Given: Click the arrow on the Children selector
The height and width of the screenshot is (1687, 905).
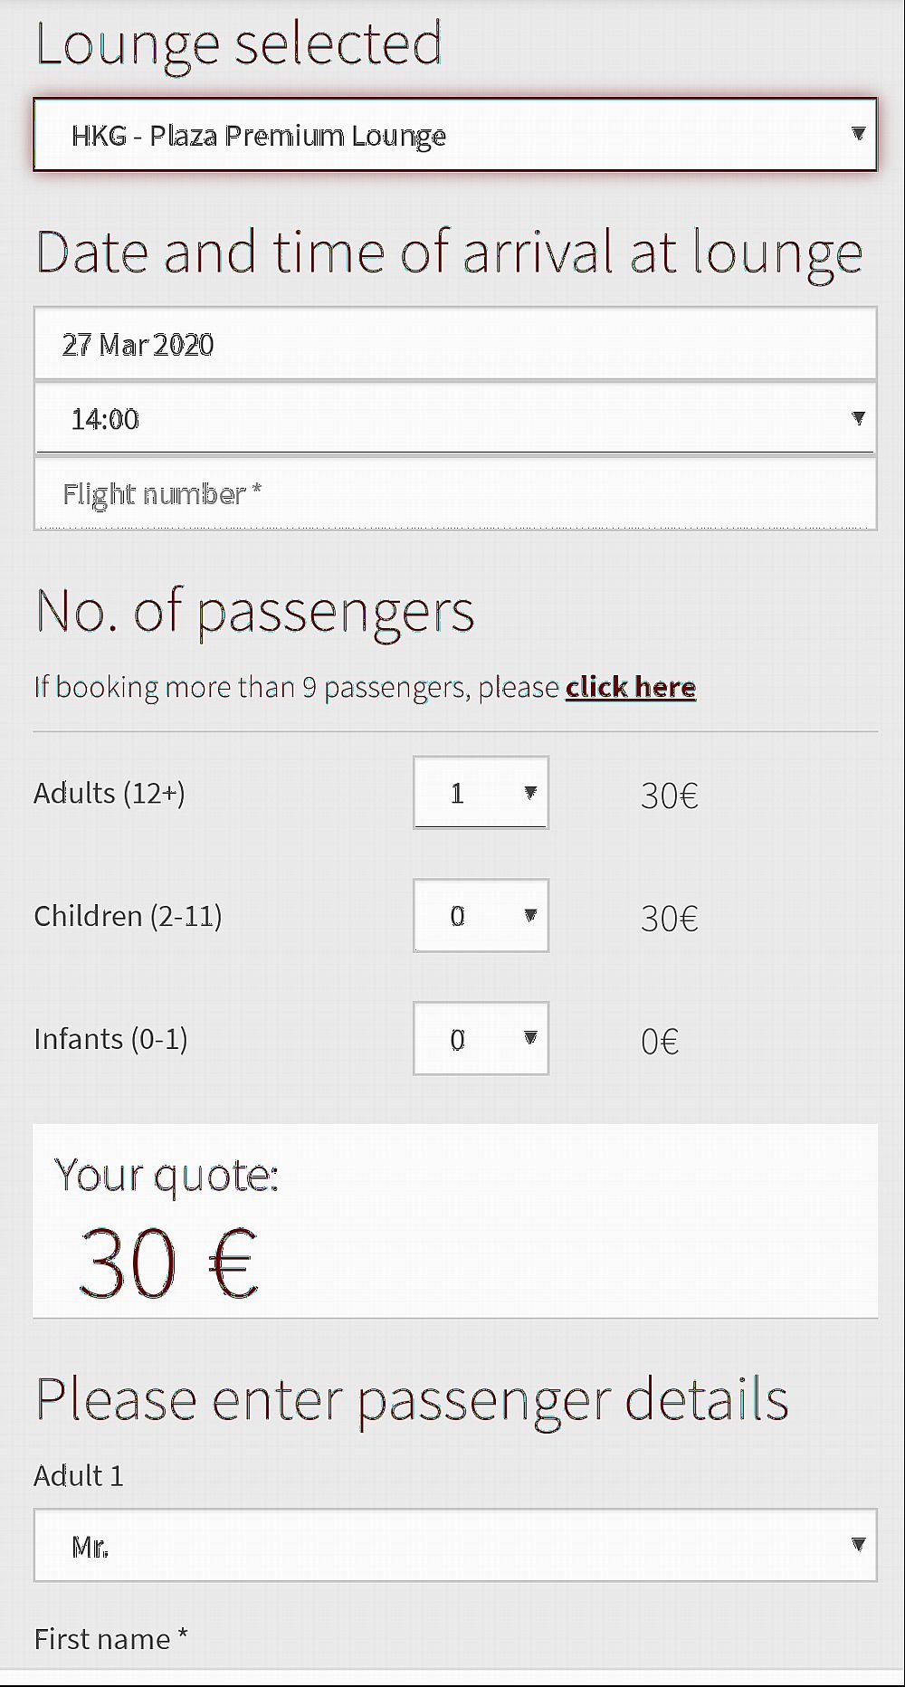Looking at the screenshot, I should tap(532, 915).
